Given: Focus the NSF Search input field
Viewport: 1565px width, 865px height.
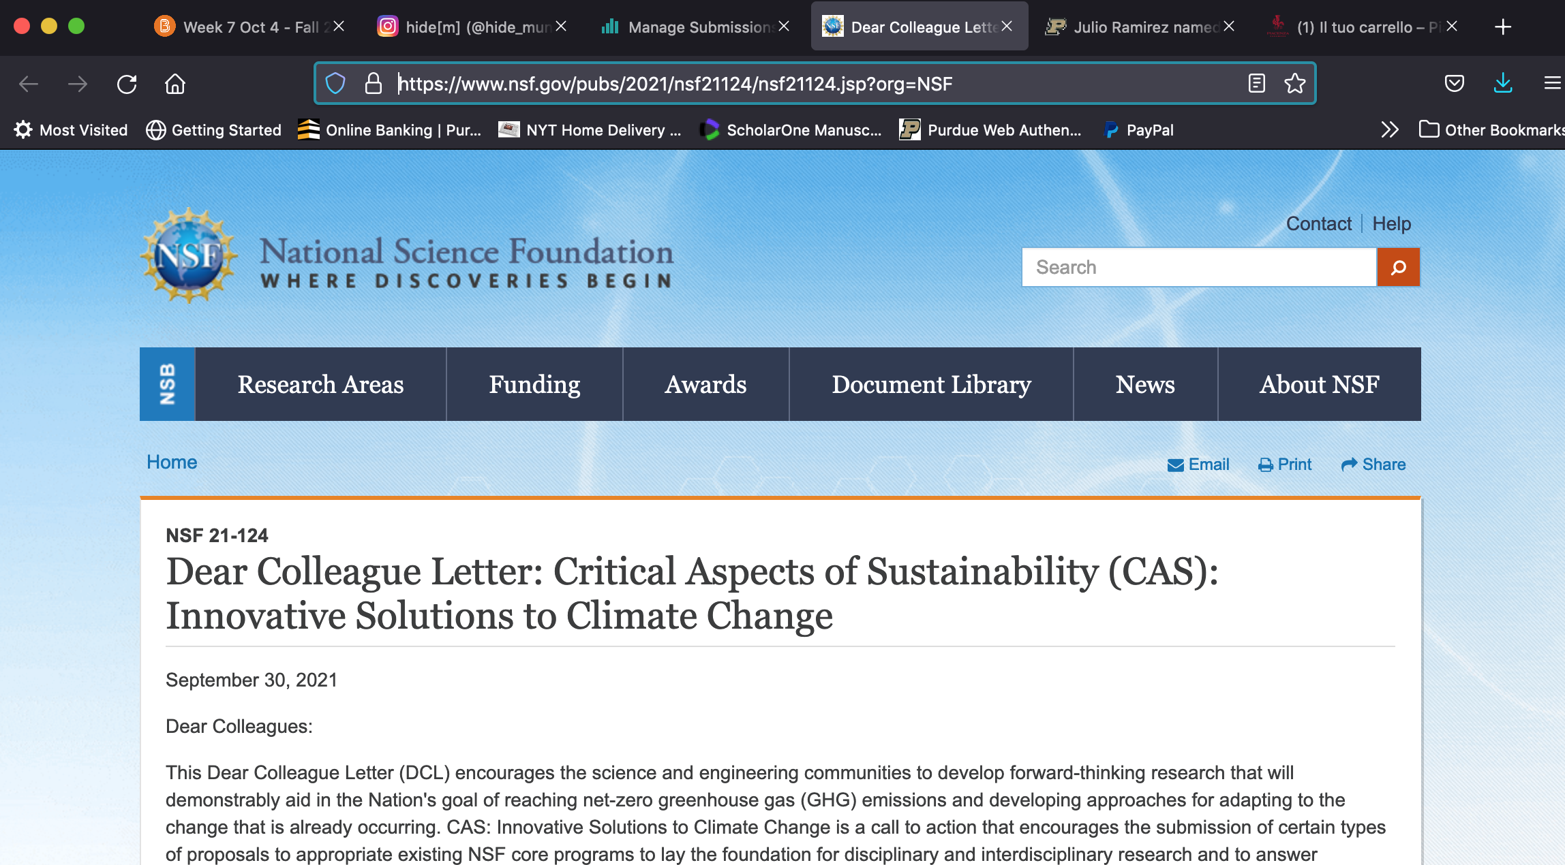Looking at the screenshot, I should click(1198, 267).
